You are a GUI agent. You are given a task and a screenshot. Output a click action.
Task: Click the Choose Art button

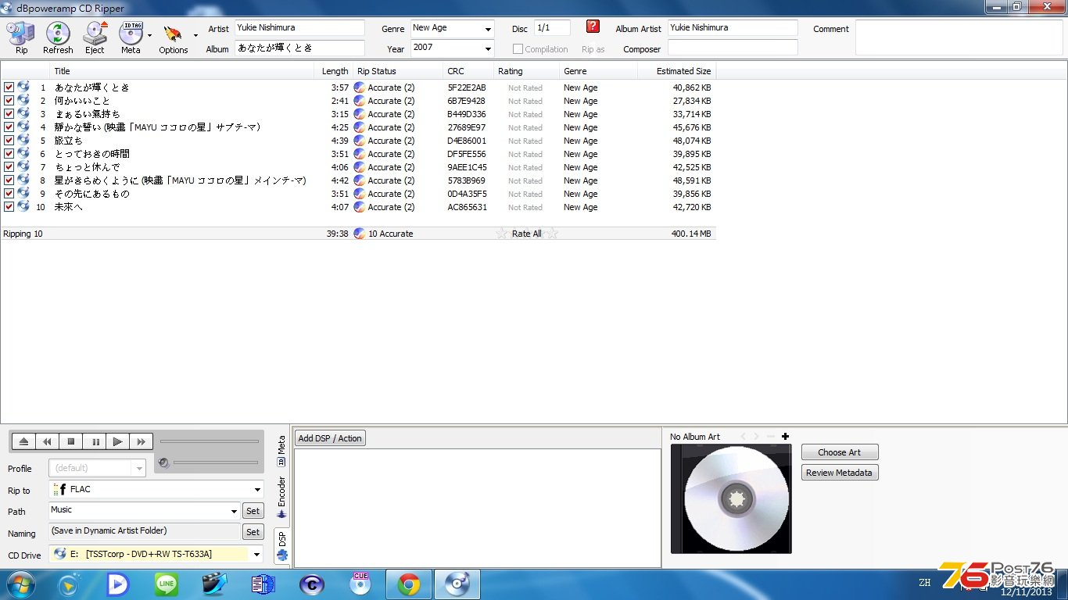[x=840, y=452]
